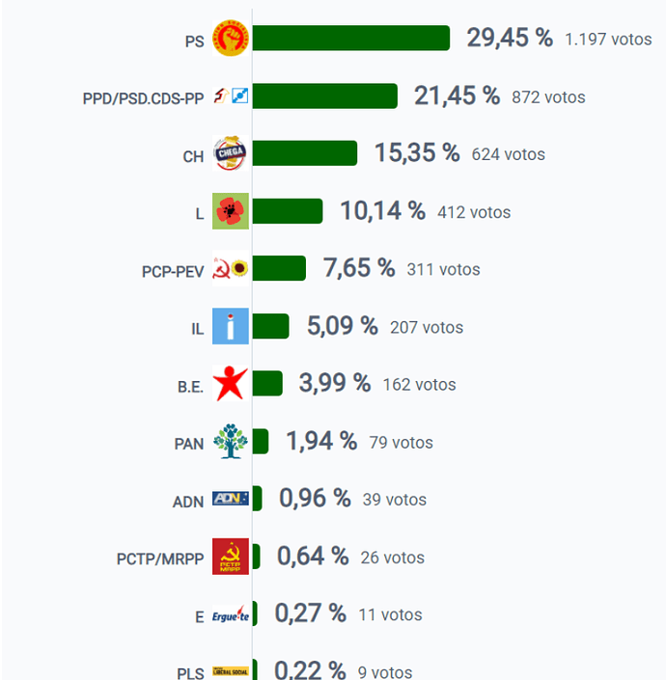Viewport: 666px width, 680px height.
Task: Click the Ergue-te party logo
Action: coord(231,614)
